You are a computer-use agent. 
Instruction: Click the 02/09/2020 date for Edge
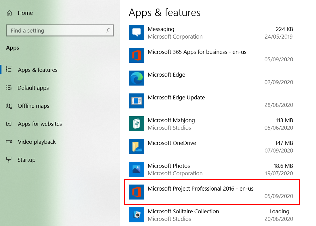click(279, 82)
